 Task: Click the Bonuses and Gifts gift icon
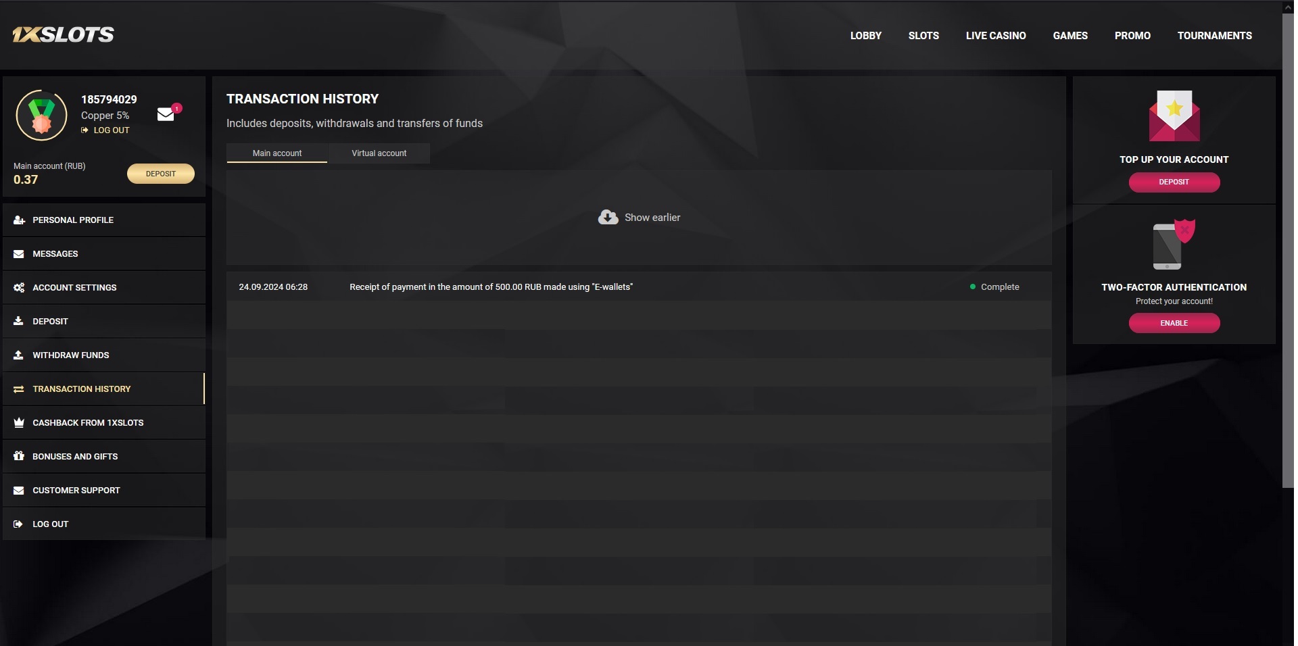19,457
